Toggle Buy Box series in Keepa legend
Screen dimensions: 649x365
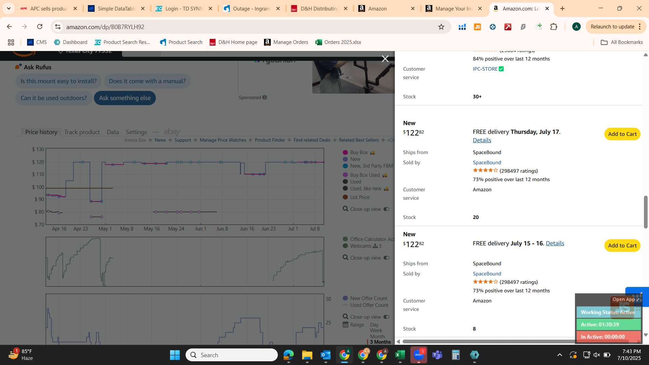tap(359, 152)
